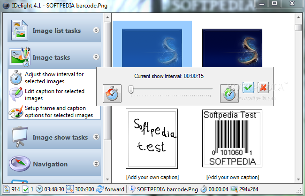
Task: Click the compass Navigation icon
Action: 19,163
